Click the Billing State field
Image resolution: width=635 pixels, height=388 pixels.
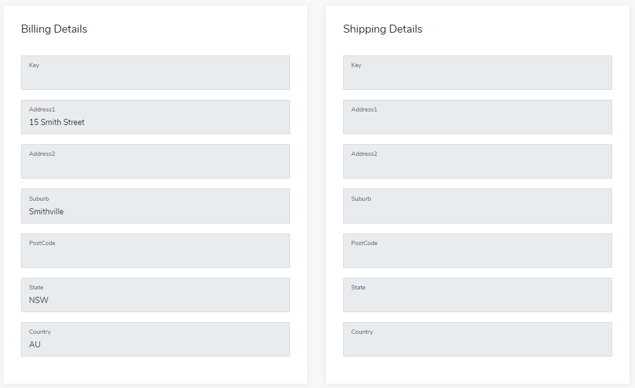156,295
